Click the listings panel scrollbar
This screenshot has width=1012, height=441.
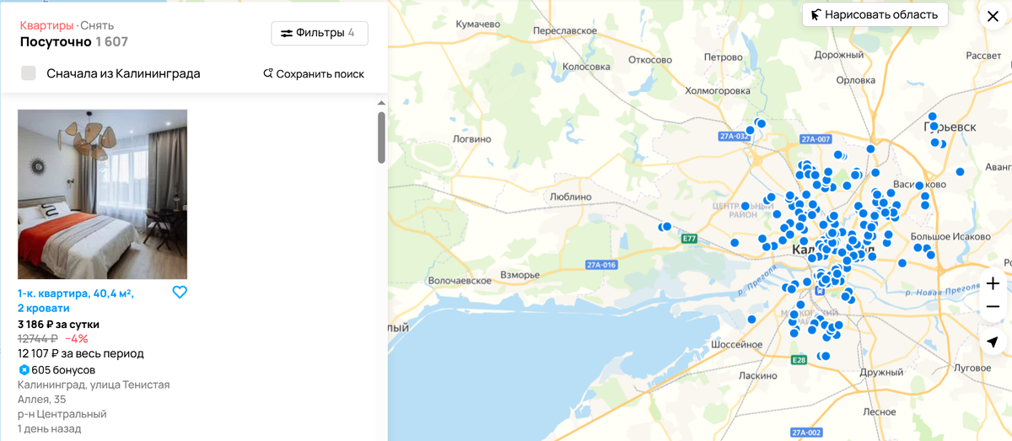point(381,137)
